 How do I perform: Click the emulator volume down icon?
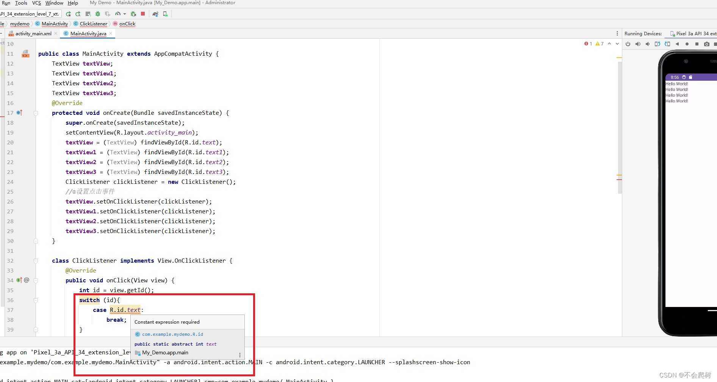point(648,44)
